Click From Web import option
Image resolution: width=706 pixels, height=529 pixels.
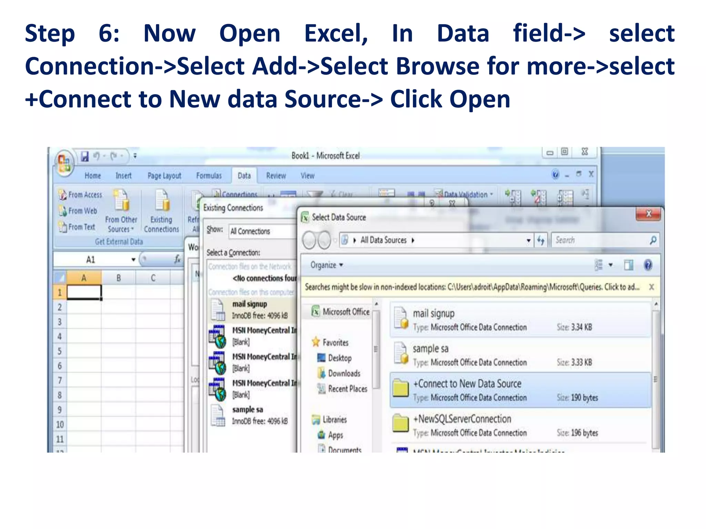pyautogui.click(x=78, y=210)
